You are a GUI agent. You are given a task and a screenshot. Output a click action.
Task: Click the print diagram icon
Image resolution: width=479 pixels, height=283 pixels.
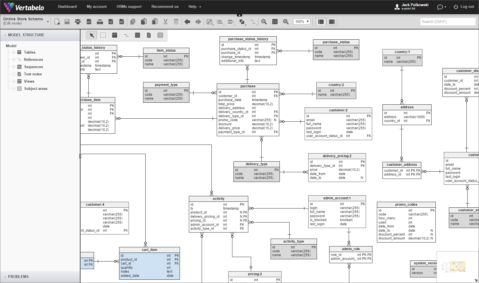100,22
